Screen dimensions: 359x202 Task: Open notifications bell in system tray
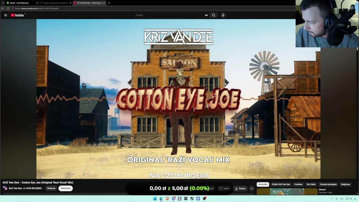tap(355, 199)
